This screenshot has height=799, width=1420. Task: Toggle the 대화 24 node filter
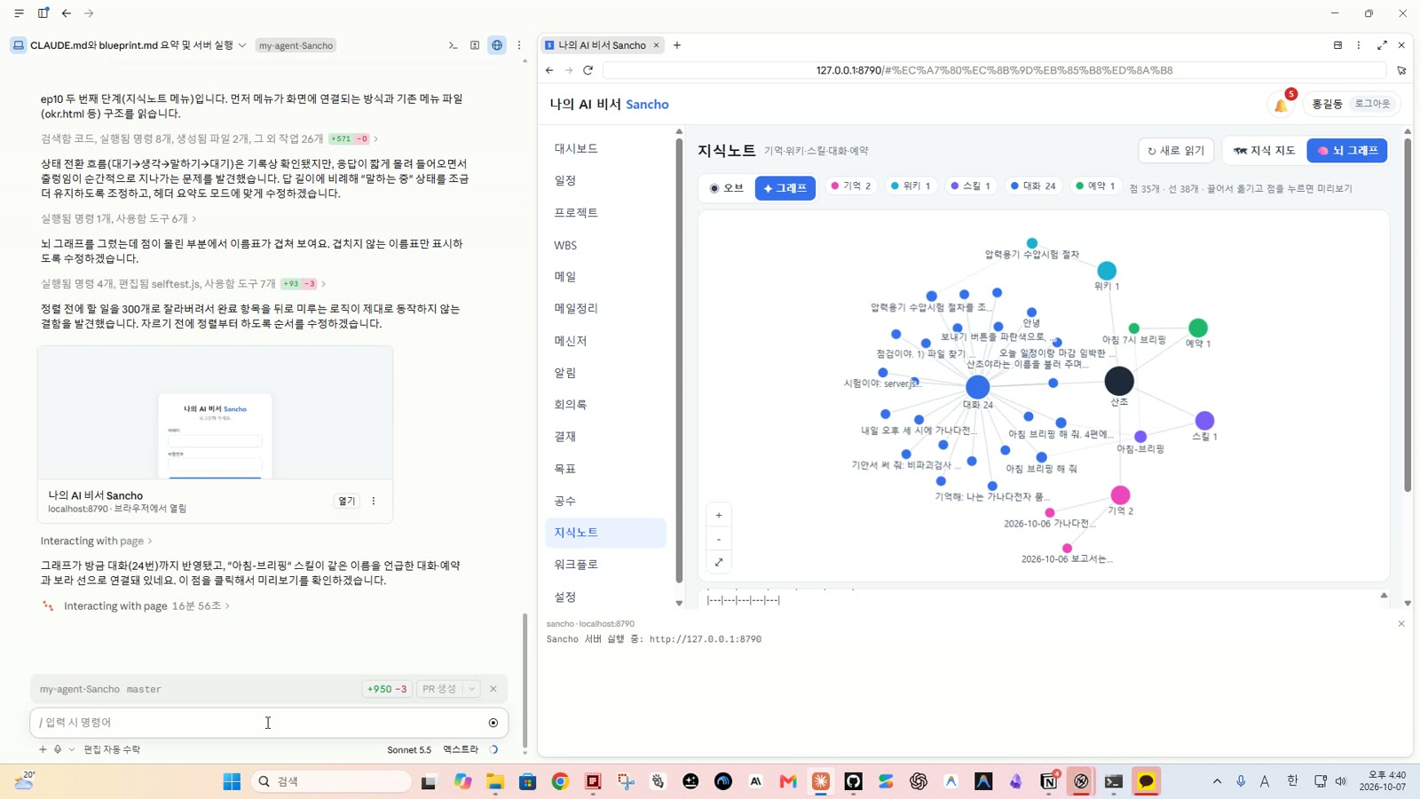pos(1033,186)
